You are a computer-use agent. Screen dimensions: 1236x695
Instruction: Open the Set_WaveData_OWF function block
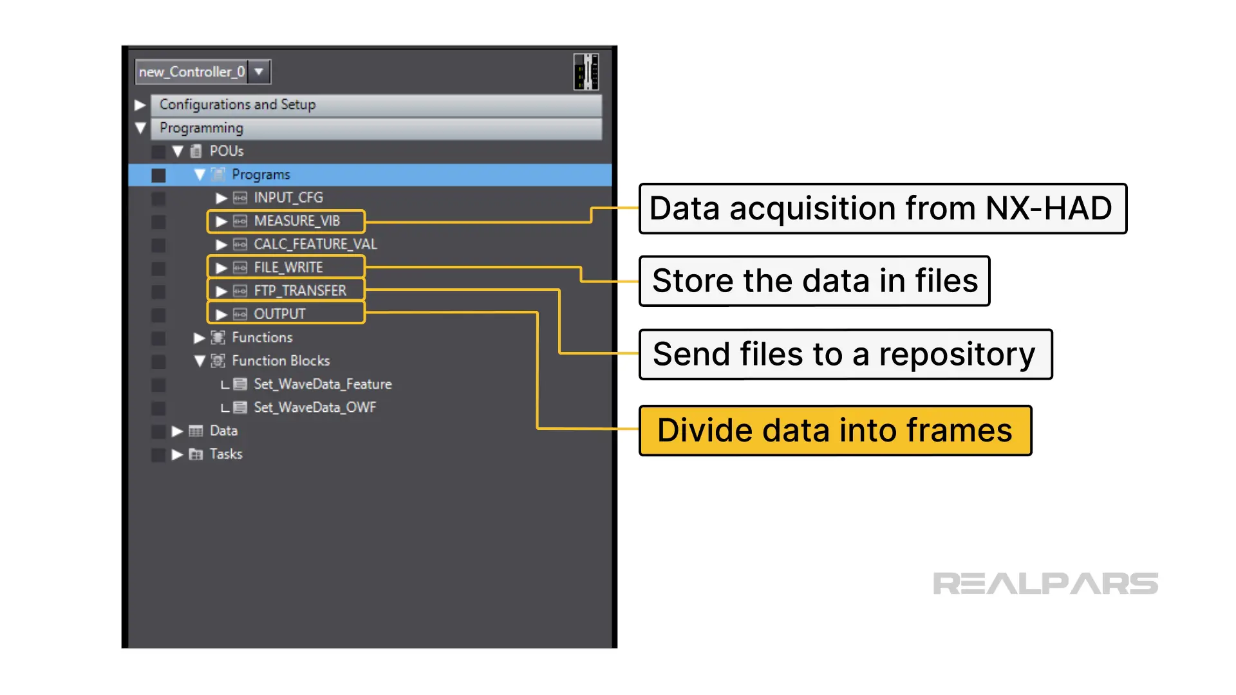[315, 407]
